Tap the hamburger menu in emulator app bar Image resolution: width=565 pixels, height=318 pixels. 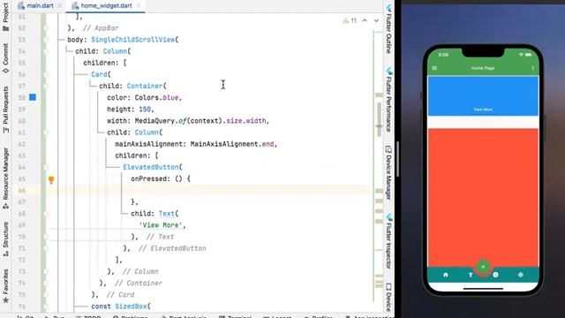coord(434,68)
